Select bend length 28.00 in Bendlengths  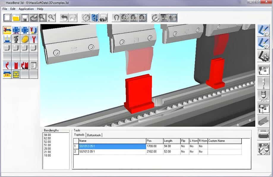point(47,149)
